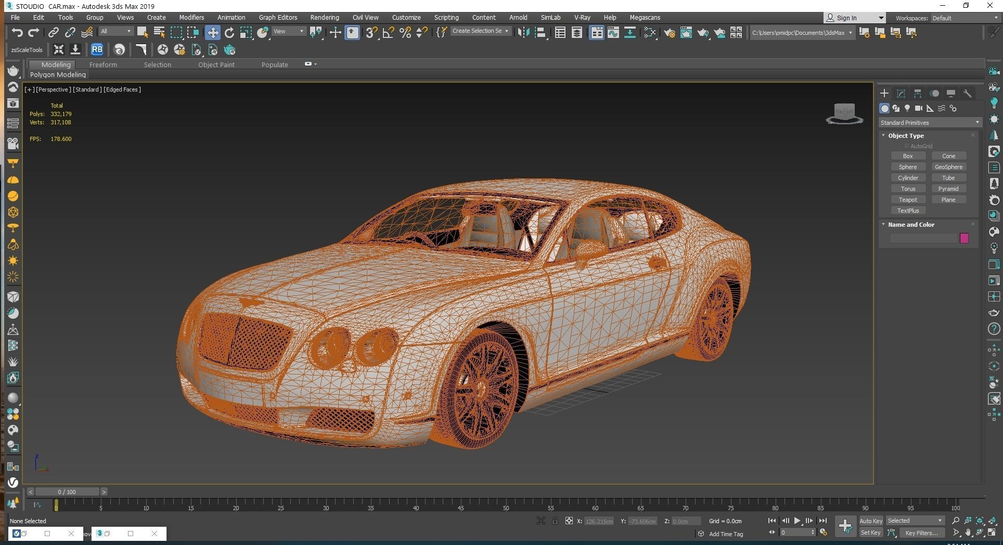The height and width of the screenshot is (545, 1003).
Task: Click the GeoSphere button
Action: [948, 167]
